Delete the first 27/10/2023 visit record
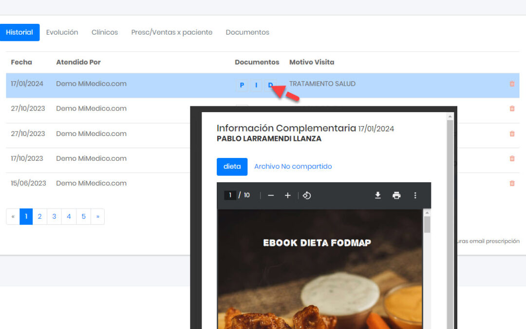The height and width of the screenshot is (329, 526). pyautogui.click(x=512, y=108)
